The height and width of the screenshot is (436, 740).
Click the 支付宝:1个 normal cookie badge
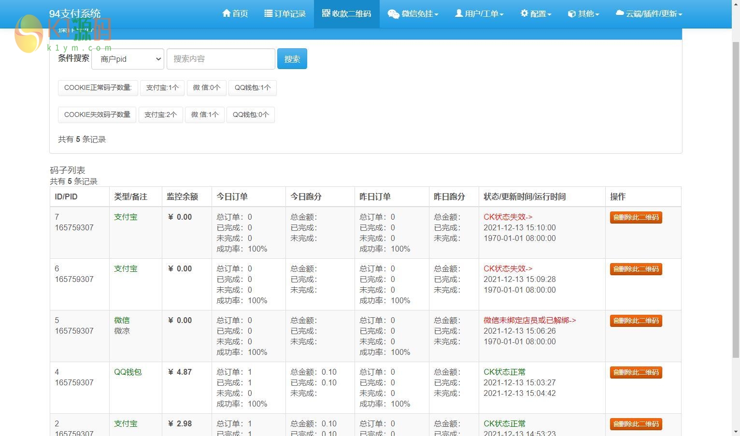162,88
